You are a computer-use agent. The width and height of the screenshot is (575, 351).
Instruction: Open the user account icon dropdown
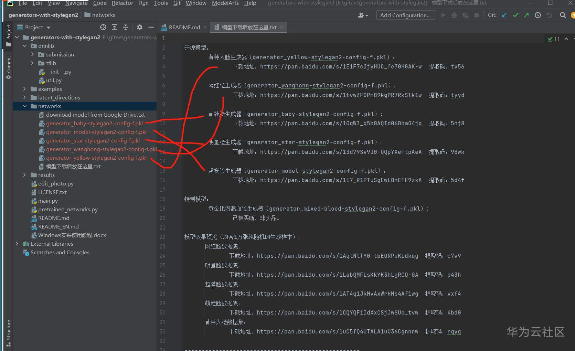point(363,15)
